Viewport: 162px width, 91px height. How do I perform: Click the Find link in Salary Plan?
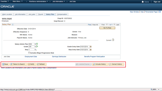click(89, 25)
